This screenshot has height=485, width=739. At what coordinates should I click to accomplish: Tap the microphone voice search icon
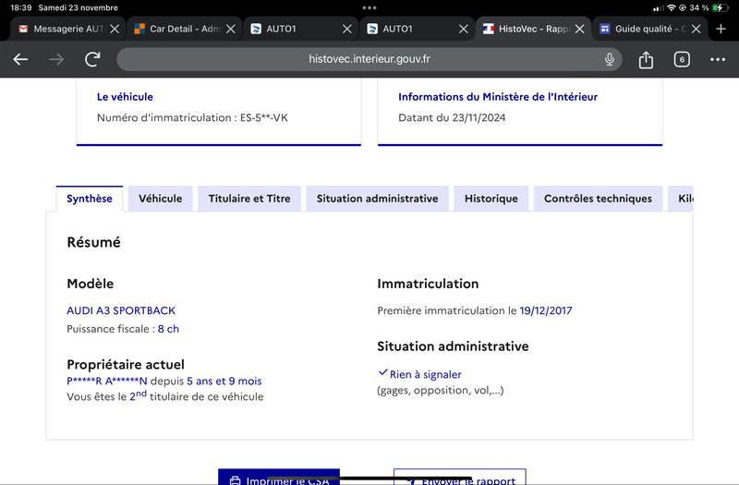(x=610, y=59)
